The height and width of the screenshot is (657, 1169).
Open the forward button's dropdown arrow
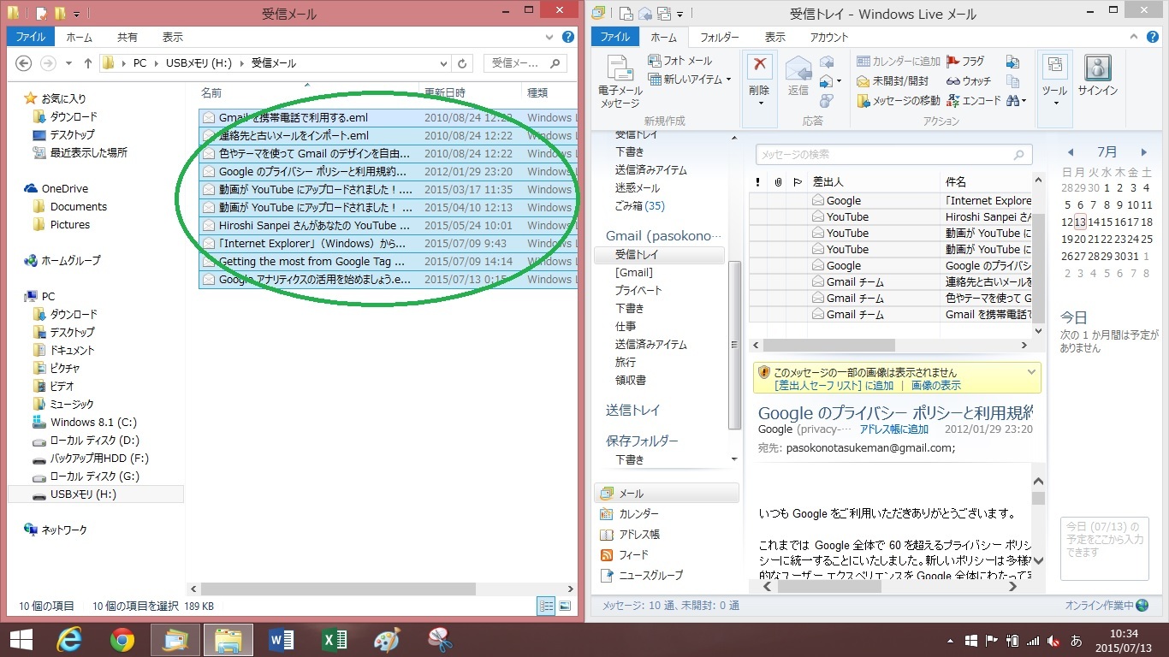coord(838,81)
